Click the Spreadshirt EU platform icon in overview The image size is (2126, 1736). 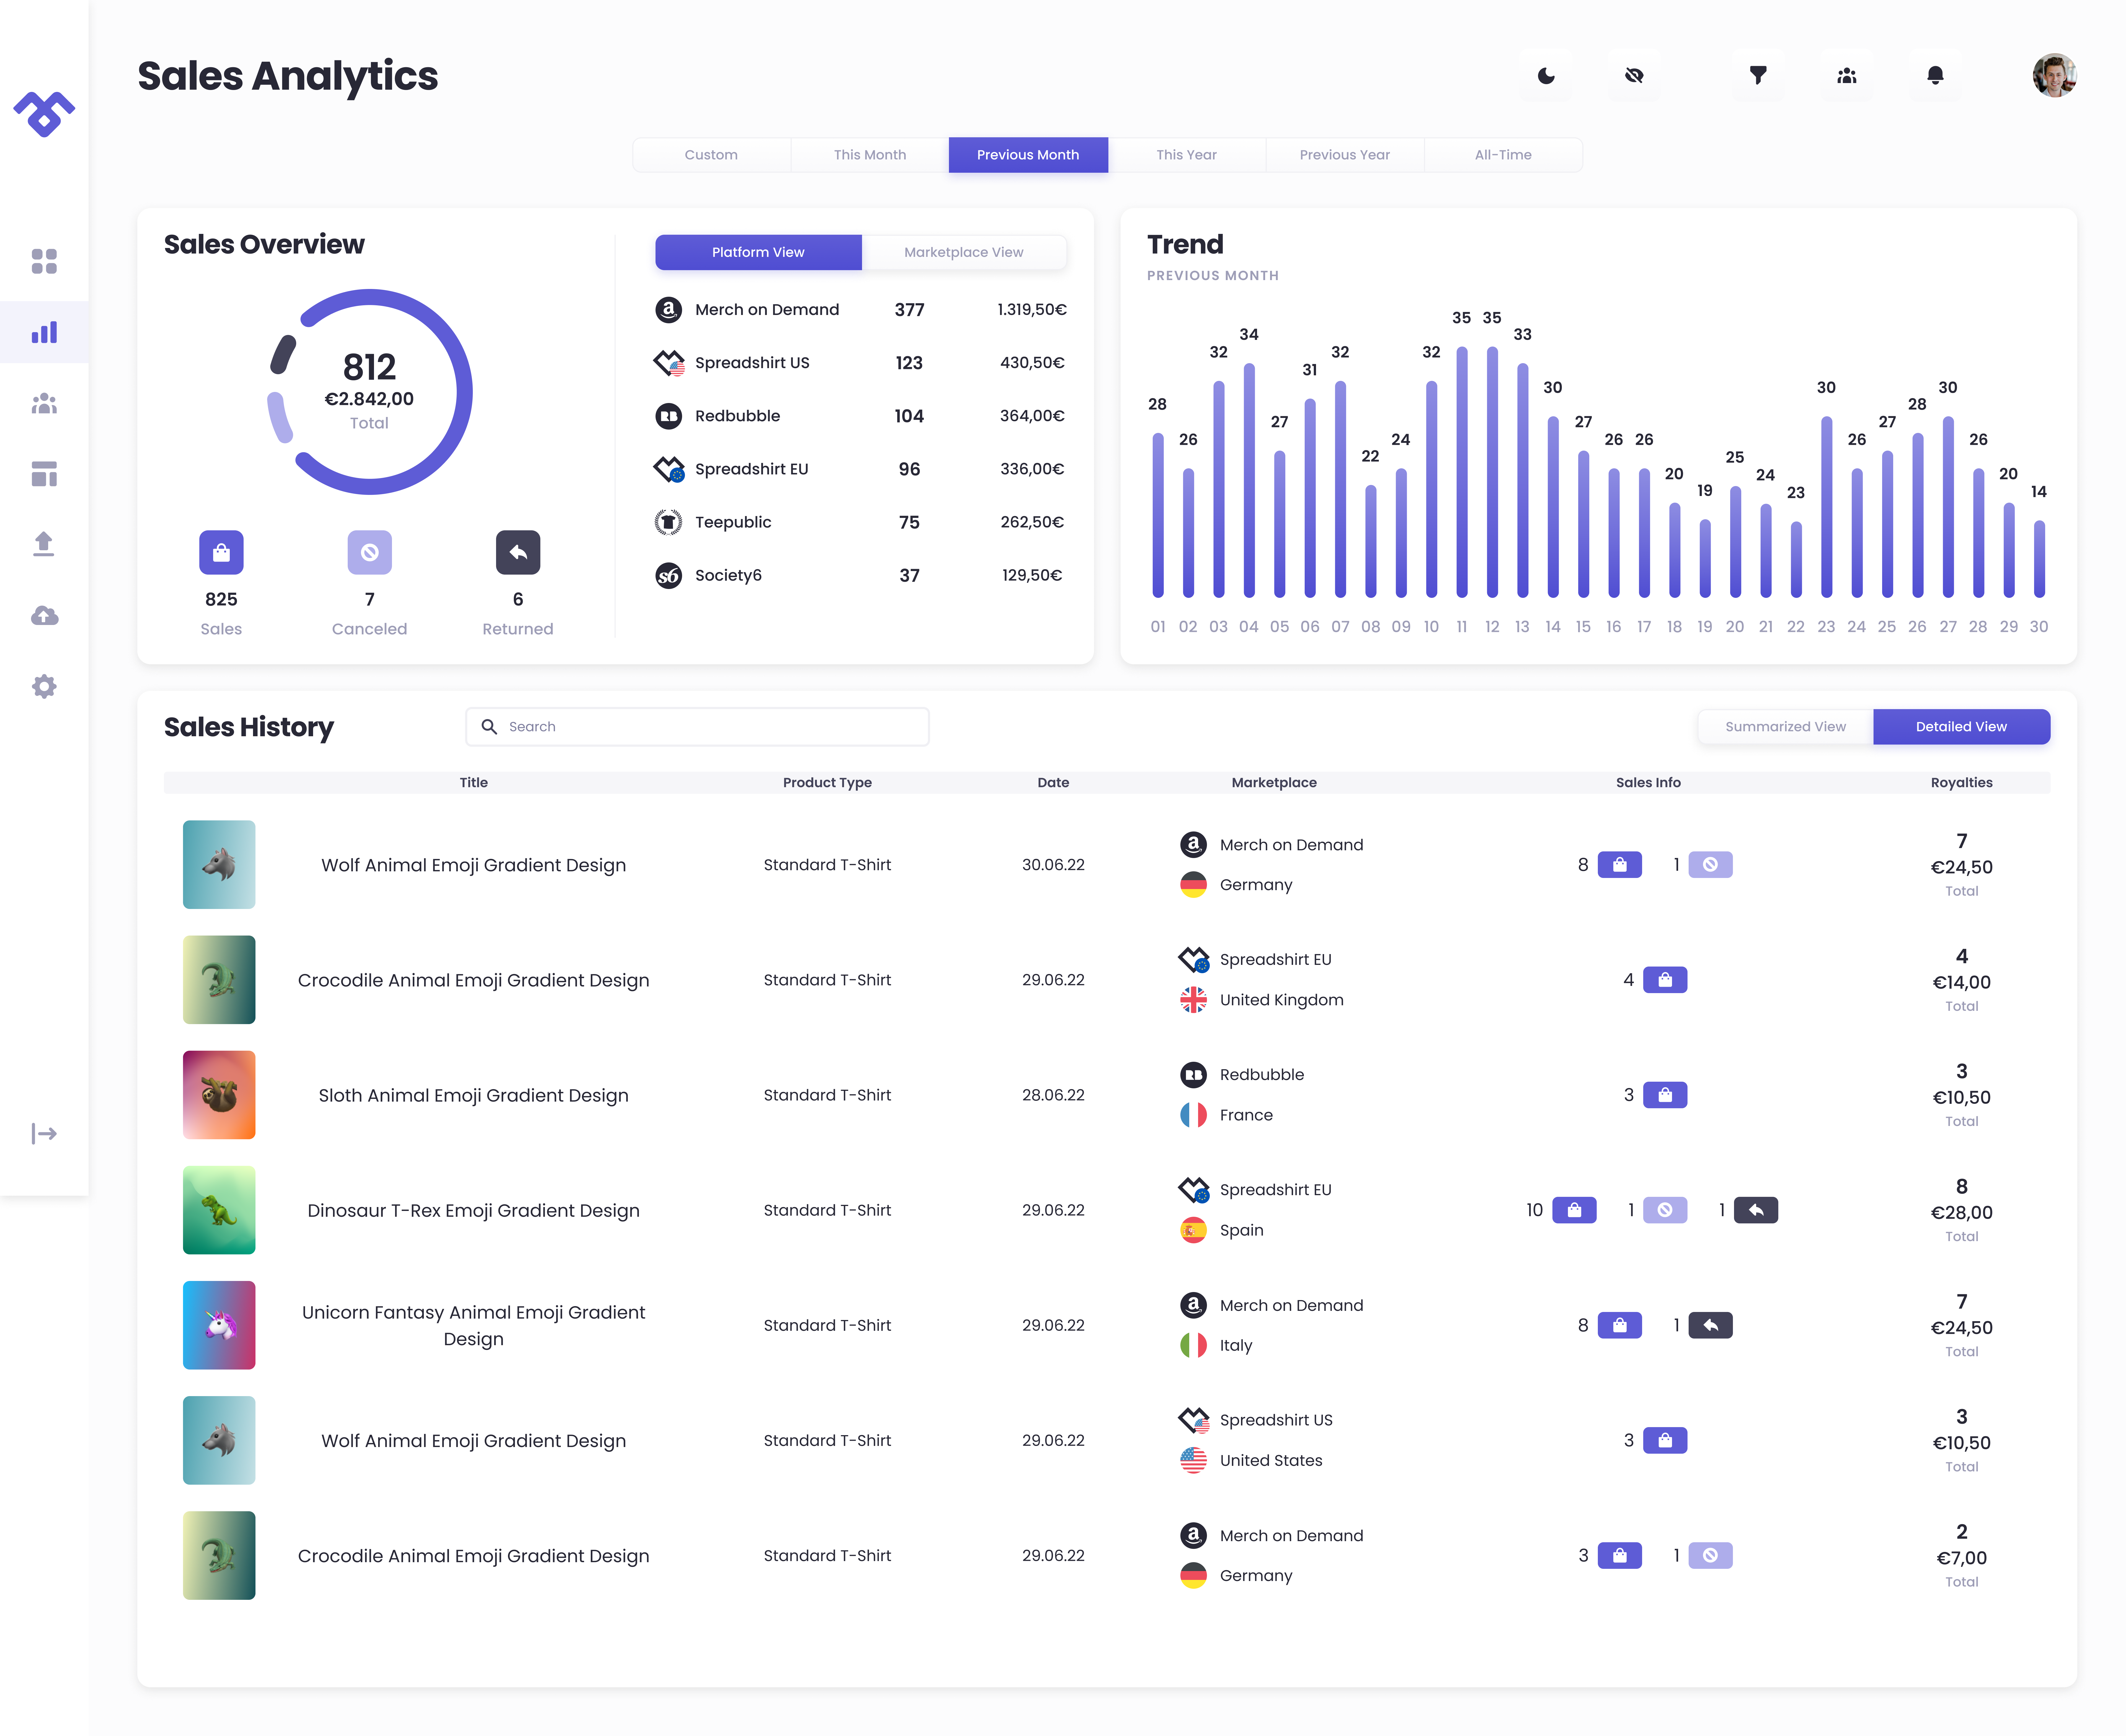point(669,469)
